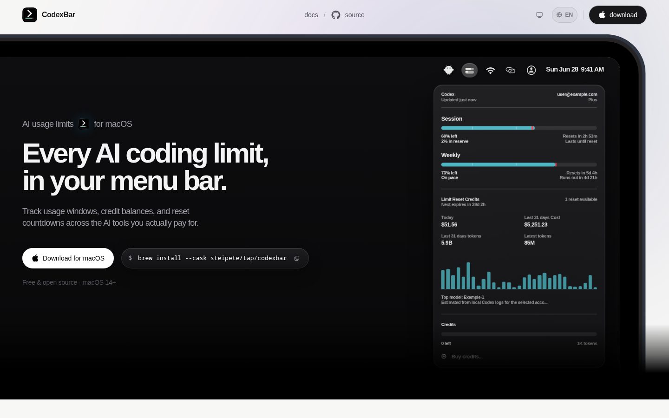Click the CodexBar logo icon in header

[x=30, y=15]
